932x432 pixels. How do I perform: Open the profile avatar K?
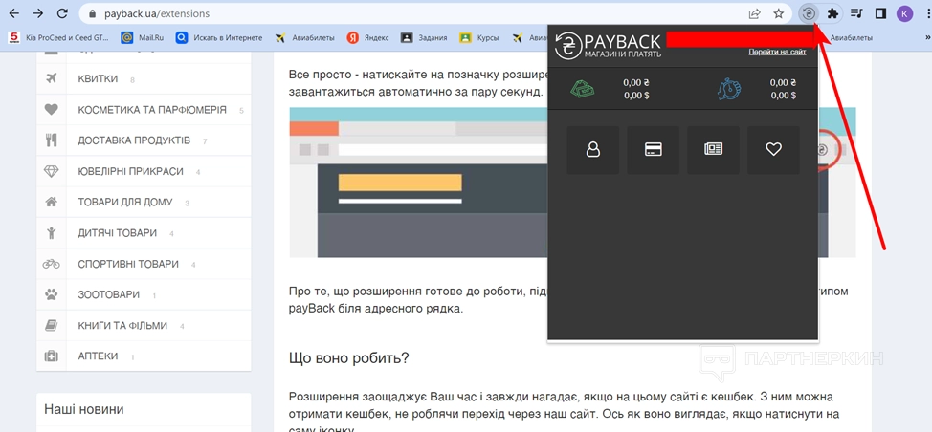click(904, 13)
